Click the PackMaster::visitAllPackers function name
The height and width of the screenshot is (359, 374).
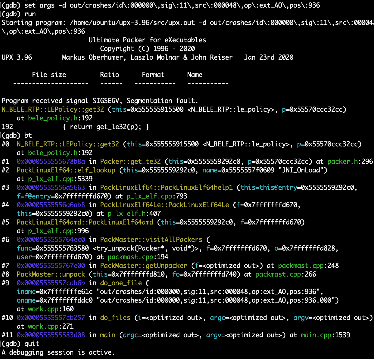[151, 240]
